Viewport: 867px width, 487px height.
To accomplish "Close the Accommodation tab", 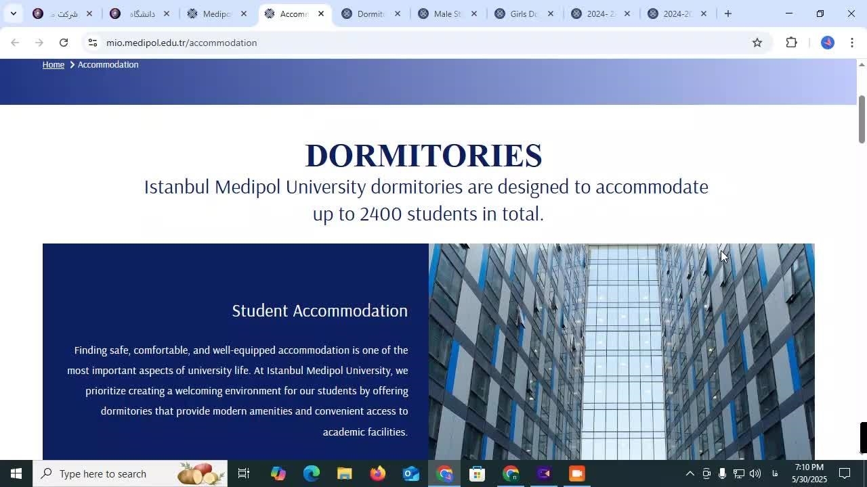I will point(321,14).
